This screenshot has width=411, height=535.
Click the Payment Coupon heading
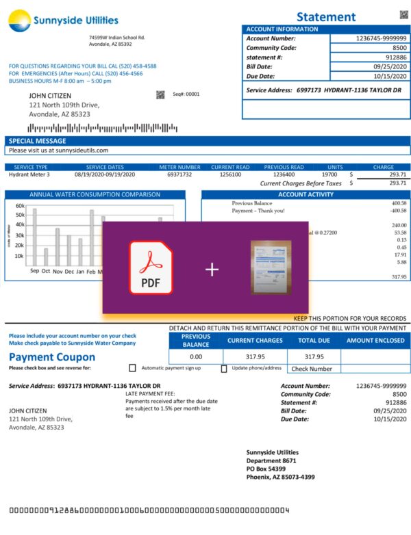click(52, 357)
